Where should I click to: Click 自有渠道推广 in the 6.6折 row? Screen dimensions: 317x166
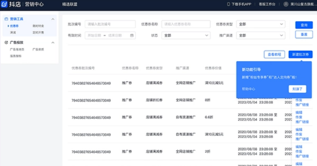tap(186, 117)
